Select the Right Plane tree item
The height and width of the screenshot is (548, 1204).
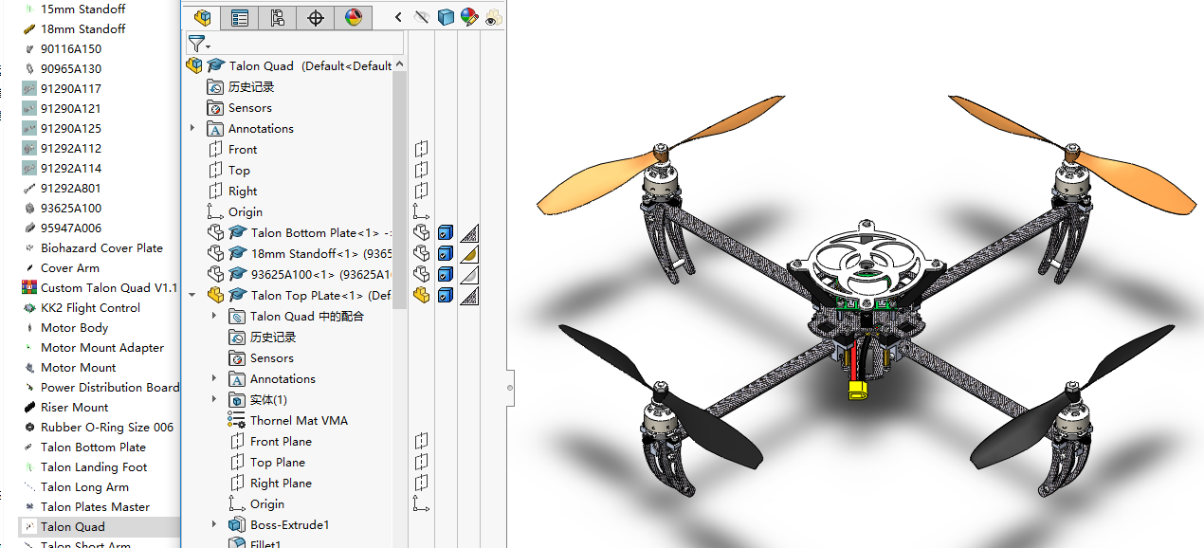[x=281, y=483]
